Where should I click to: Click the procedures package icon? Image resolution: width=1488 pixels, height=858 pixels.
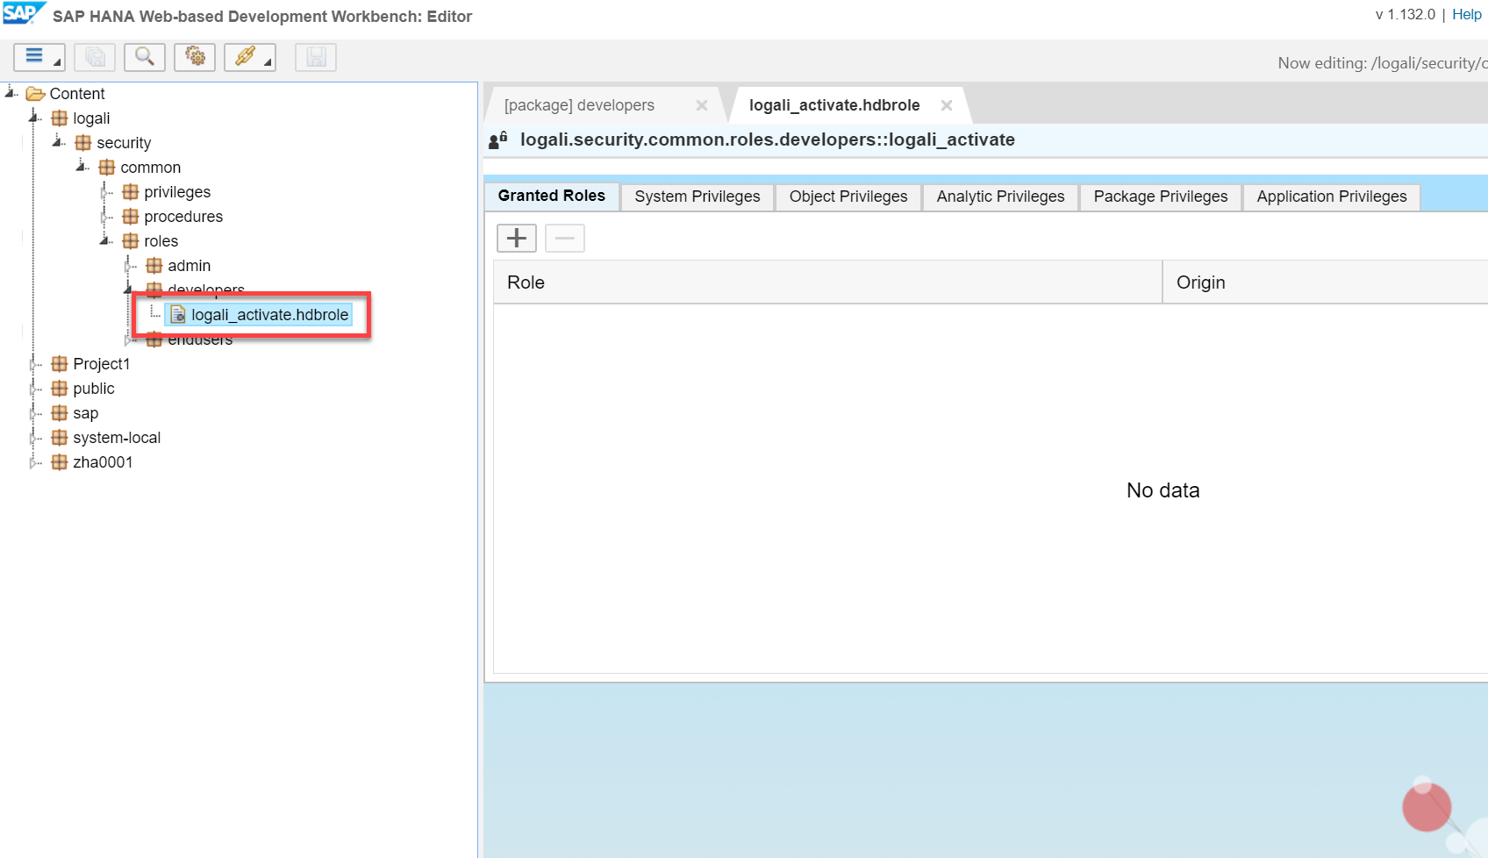pos(131,217)
